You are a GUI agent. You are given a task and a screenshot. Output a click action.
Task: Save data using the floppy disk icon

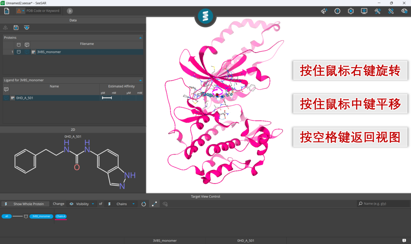[x=16, y=27]
